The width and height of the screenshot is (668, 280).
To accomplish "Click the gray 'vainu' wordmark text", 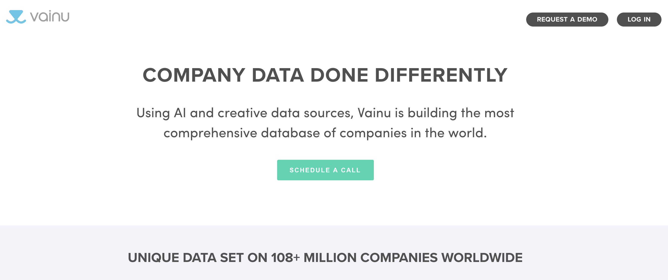I will (50, 17).
